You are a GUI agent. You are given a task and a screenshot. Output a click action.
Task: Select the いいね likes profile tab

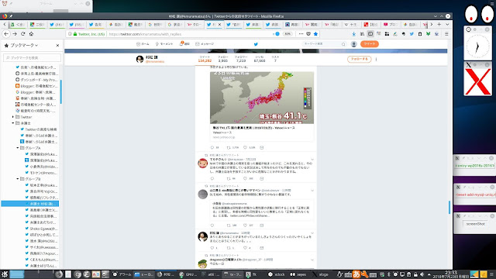[x=260, y=59]
